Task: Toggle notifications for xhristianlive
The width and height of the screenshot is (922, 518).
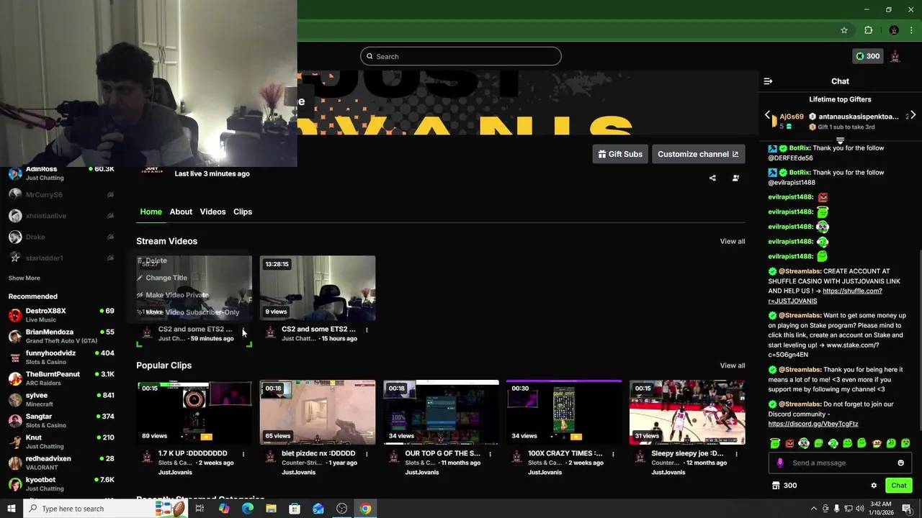Action: pos(110,216)
